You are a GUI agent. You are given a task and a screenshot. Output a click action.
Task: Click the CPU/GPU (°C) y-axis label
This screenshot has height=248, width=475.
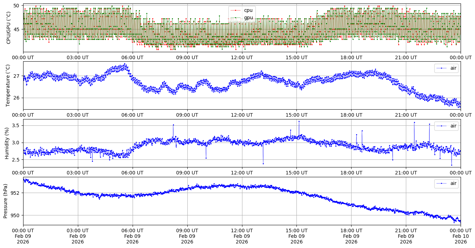(8, 28)
